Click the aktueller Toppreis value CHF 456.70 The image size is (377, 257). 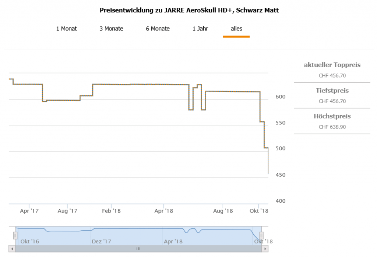click(x=332, y=76)
